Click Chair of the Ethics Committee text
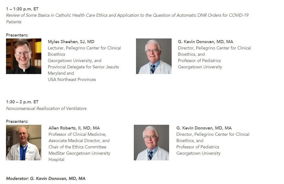Screen dimensions: 284x184 click(77, 147)
